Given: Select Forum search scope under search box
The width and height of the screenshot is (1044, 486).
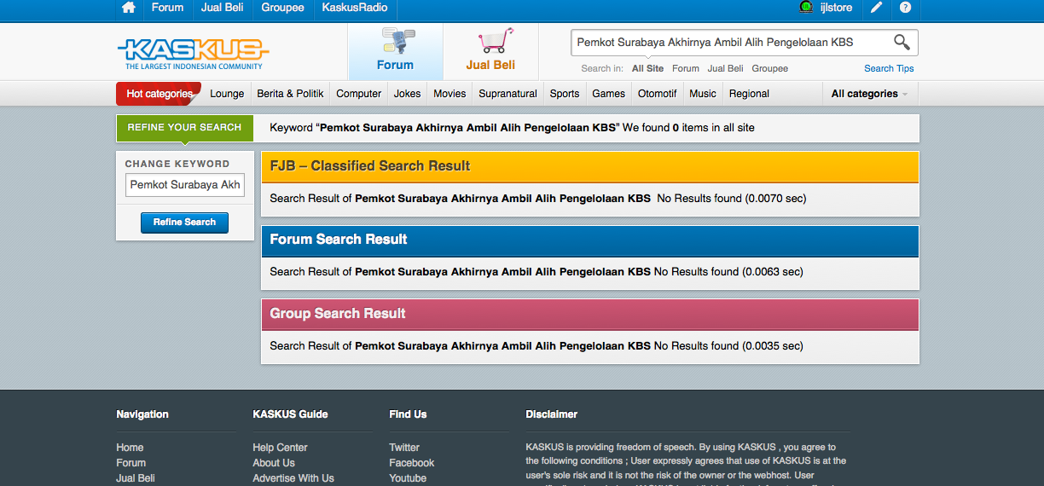Looking at the screenshot, I should (x=686, y=68).
